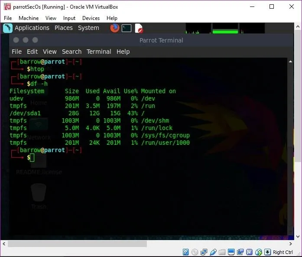Minimize the VirtualBox window

pos(252,7)
